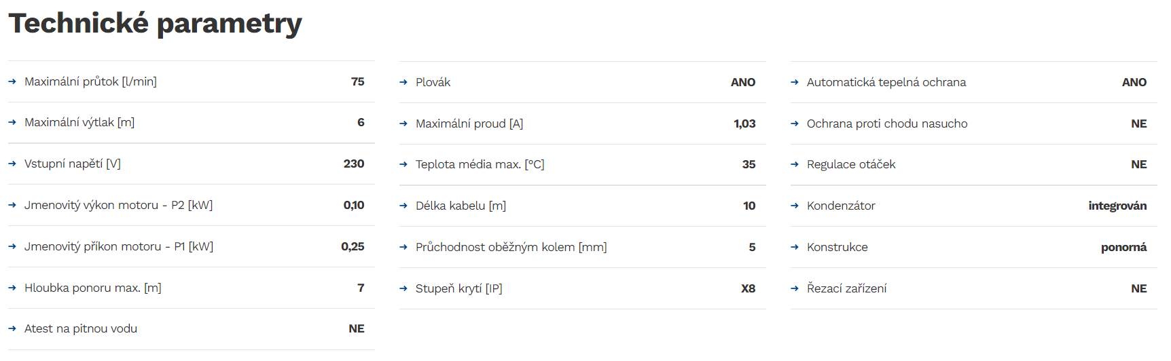Click the 0,25 value of Jmenovitý příkon
1171x361 pixels.
353,246
